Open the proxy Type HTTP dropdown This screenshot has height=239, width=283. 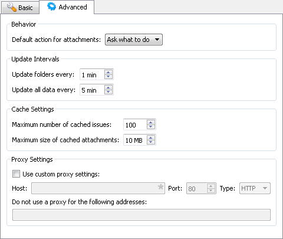(x=255, y=188)
